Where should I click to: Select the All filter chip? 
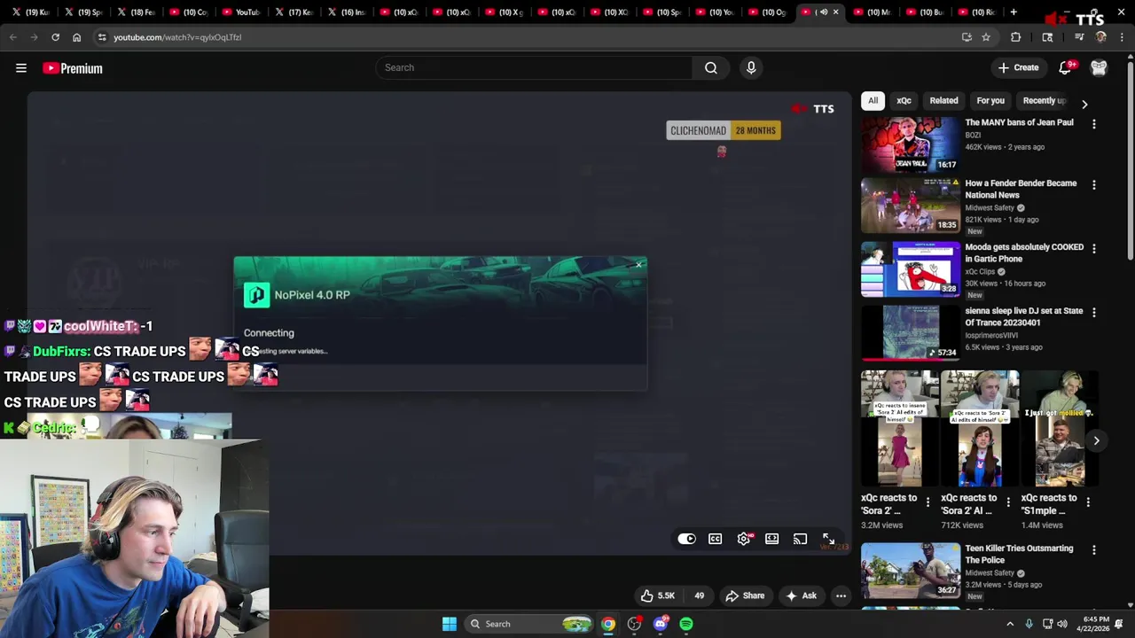click(x=873, y=100)
